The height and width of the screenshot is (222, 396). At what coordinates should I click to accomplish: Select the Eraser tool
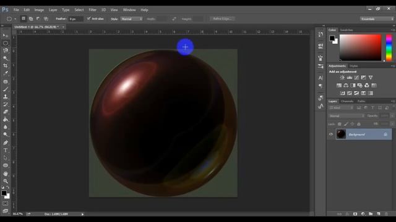point(6,112)
